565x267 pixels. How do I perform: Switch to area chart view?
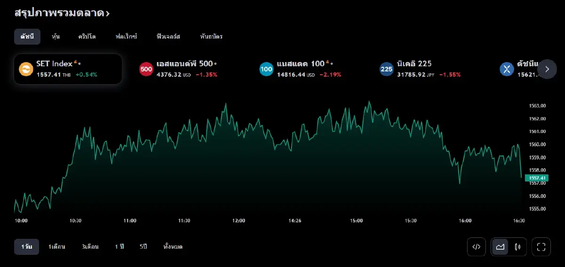[x=500, y=247]
